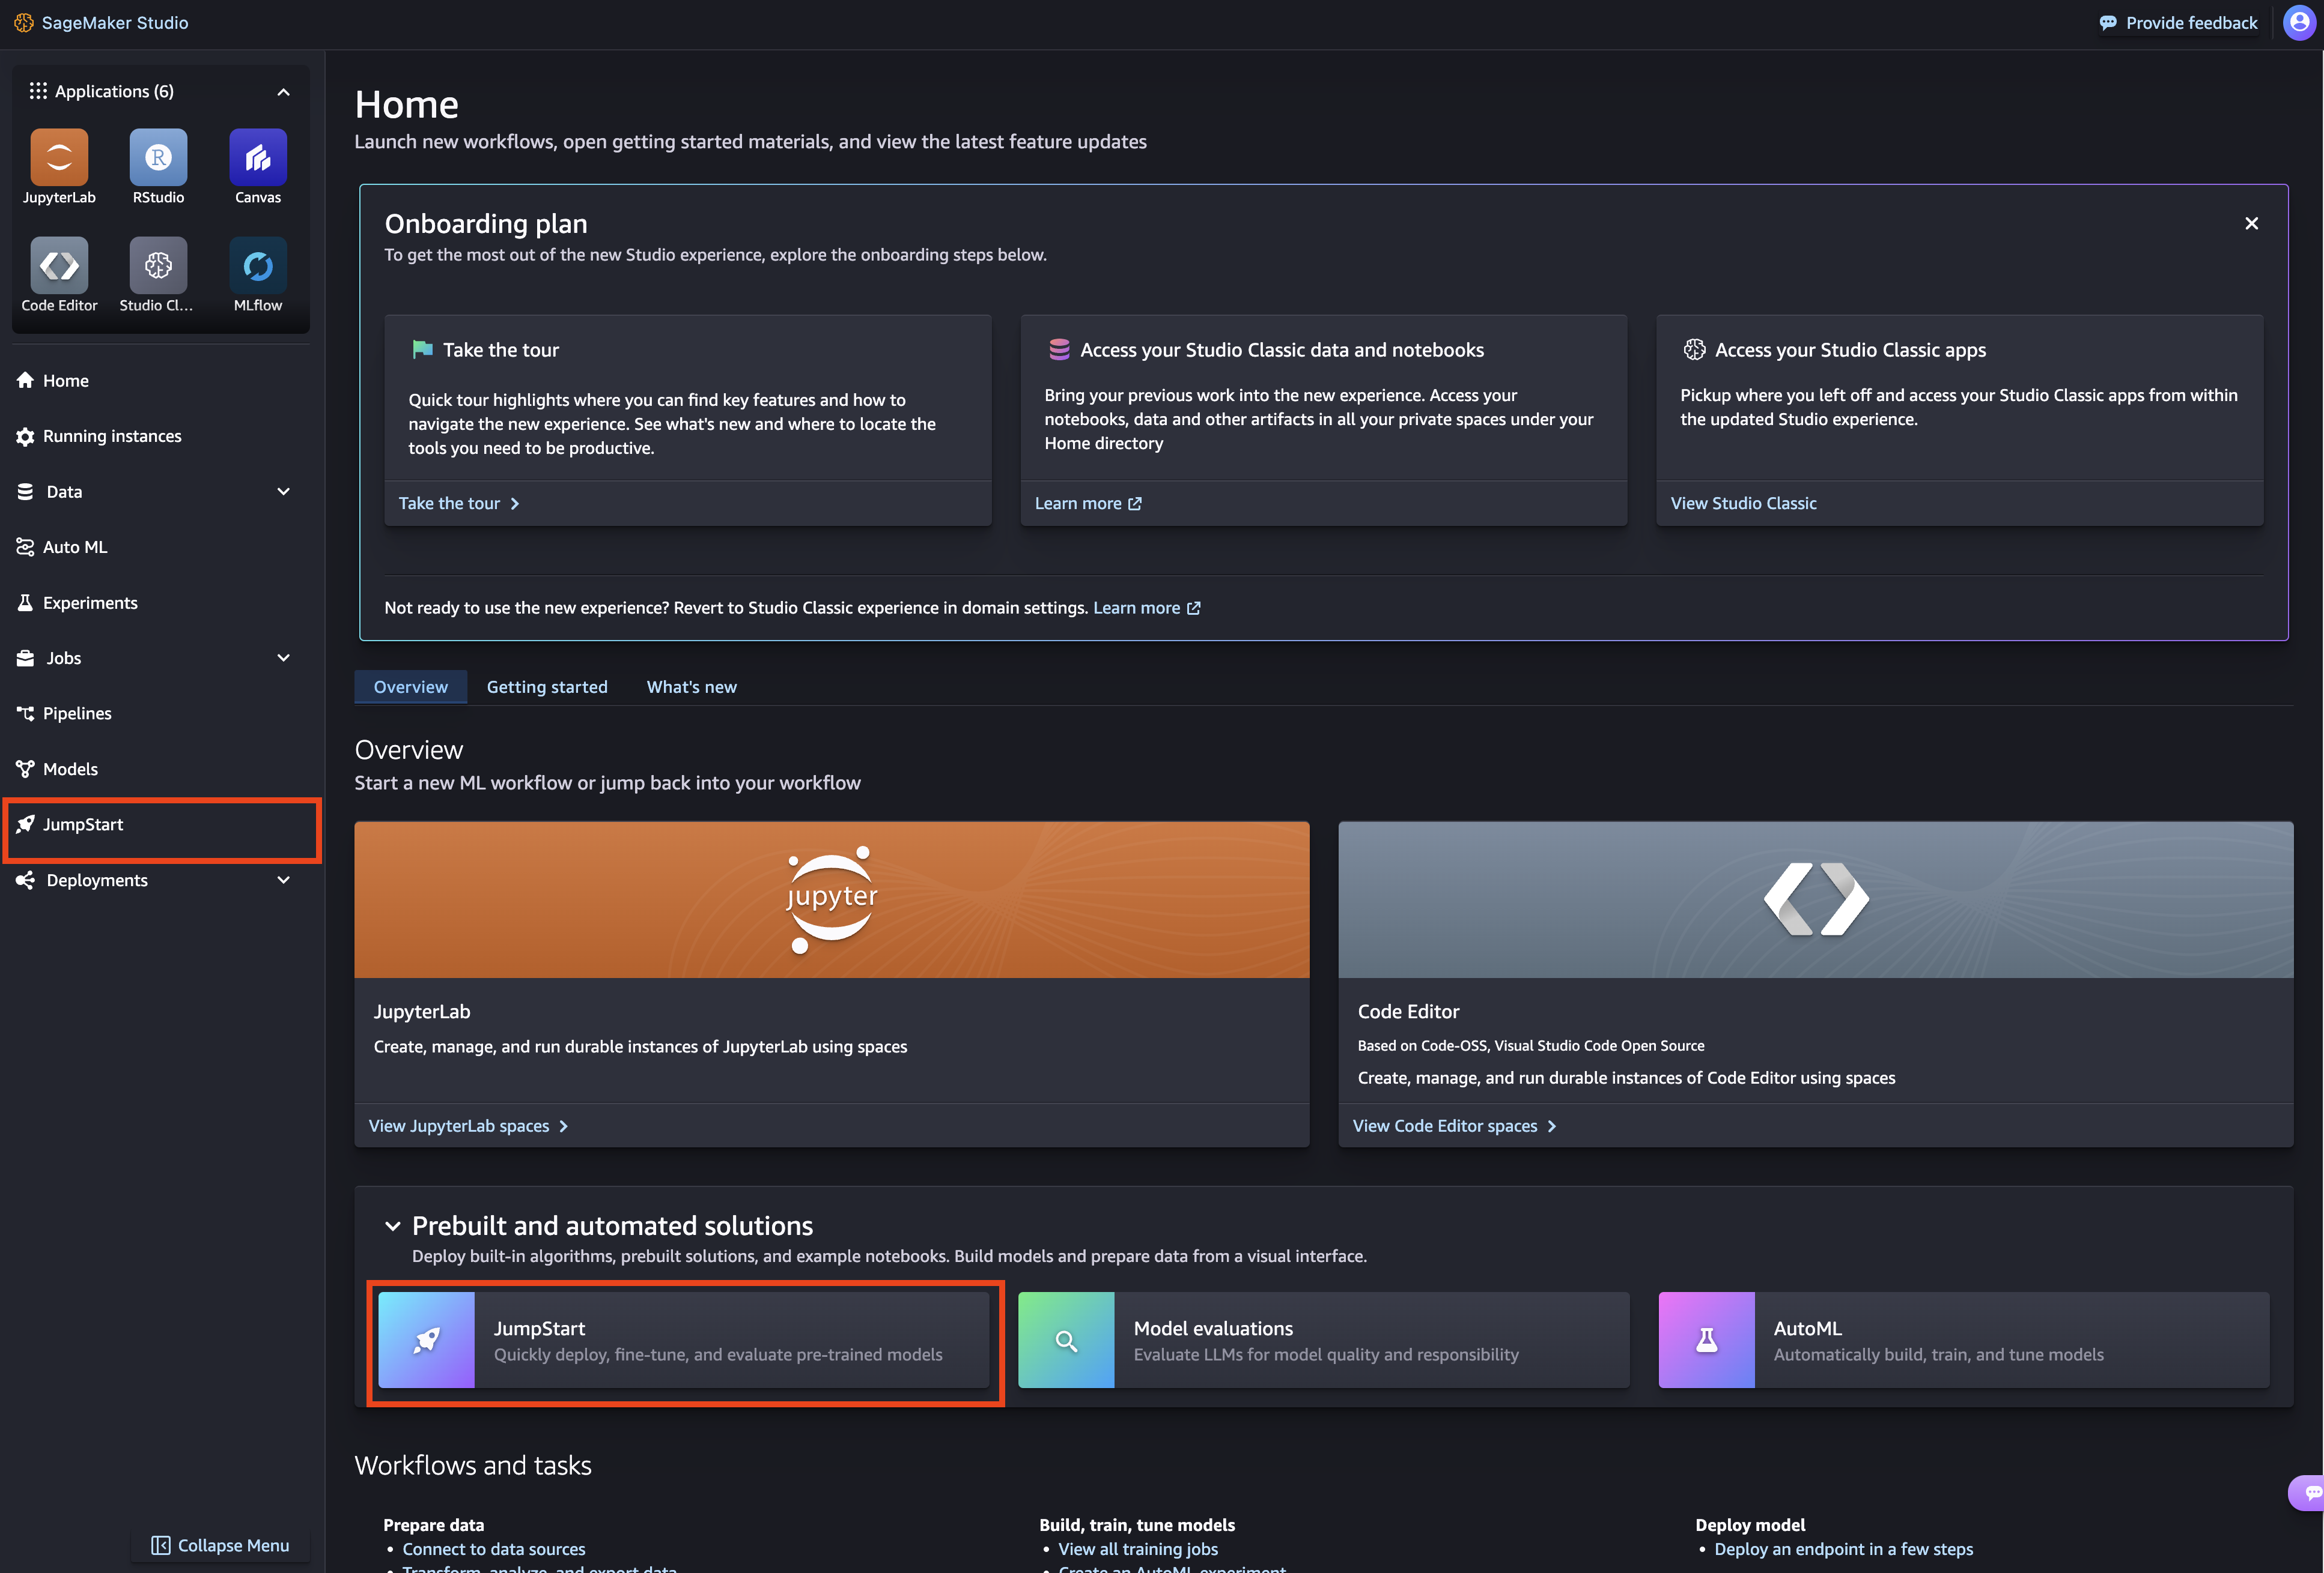Click the Model evaluations magnifier tile
The height and width of the screenshot is (1573, 2324).
(x=1066, y=1340)
